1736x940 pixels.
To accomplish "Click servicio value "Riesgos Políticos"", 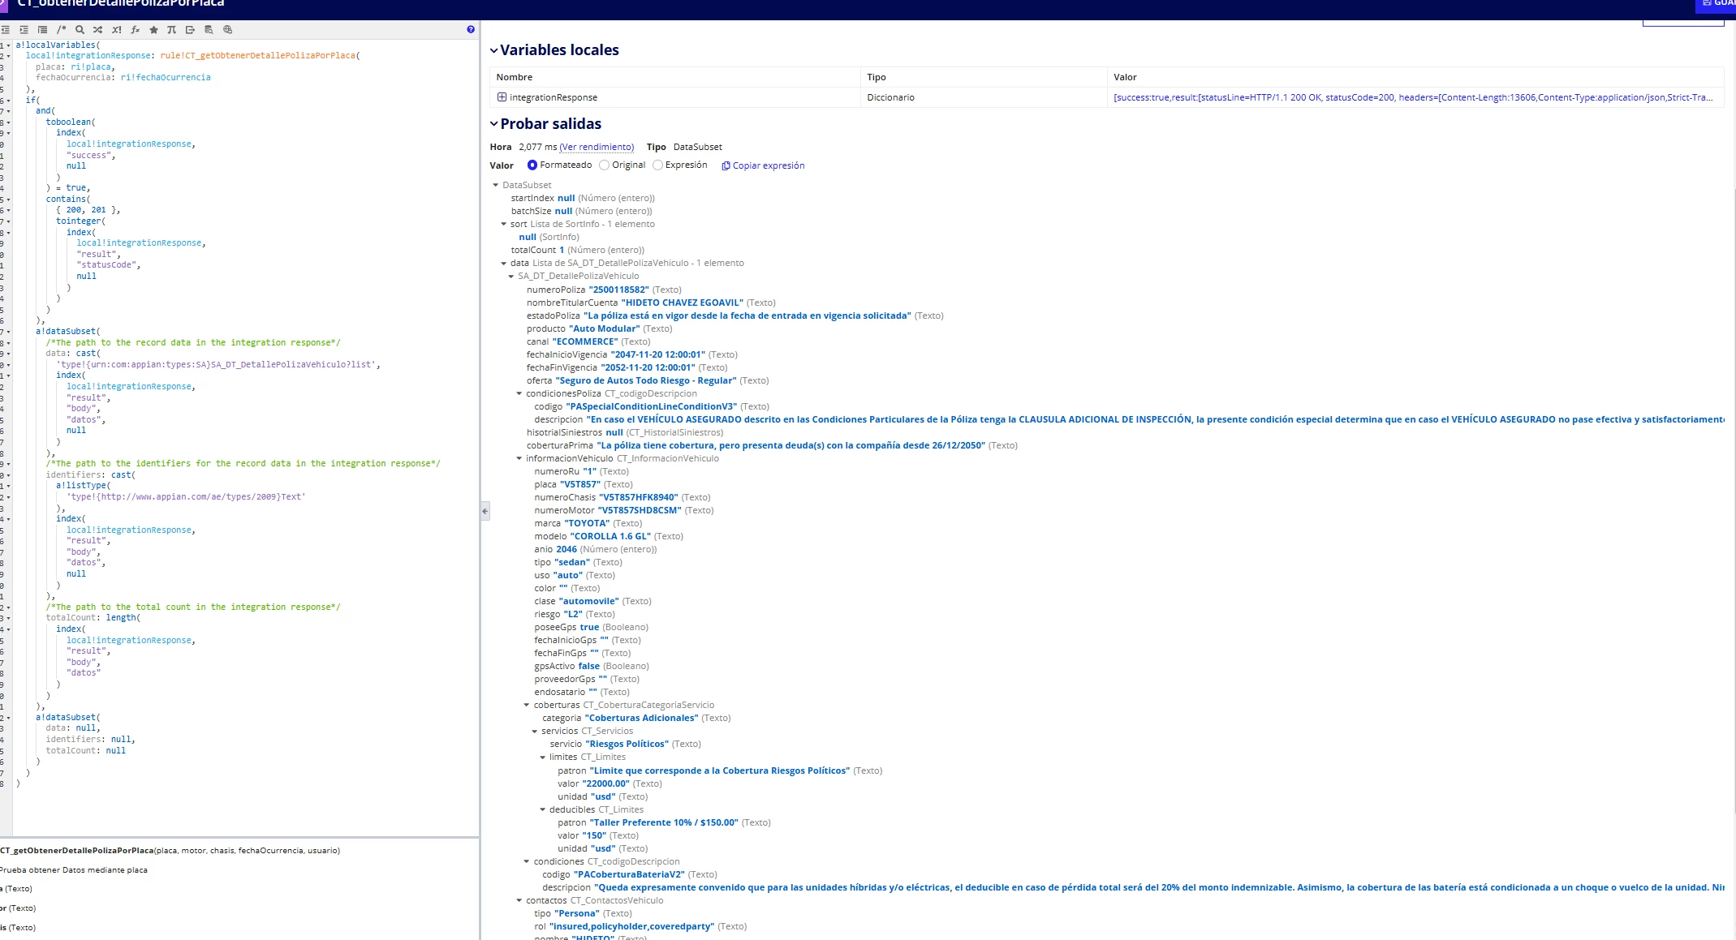I will point(627,744).
